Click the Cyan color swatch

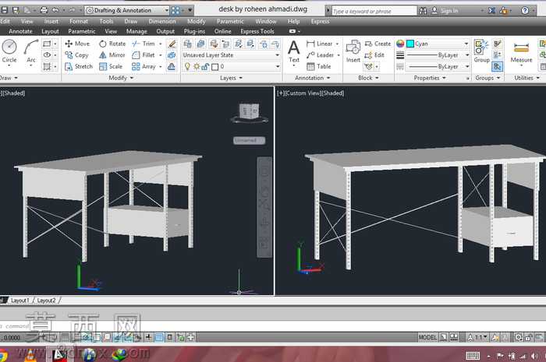[409, 44]
